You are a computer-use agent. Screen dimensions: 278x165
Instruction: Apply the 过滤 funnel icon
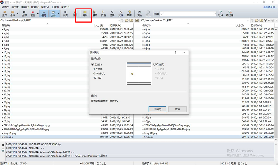pos(220,13)
